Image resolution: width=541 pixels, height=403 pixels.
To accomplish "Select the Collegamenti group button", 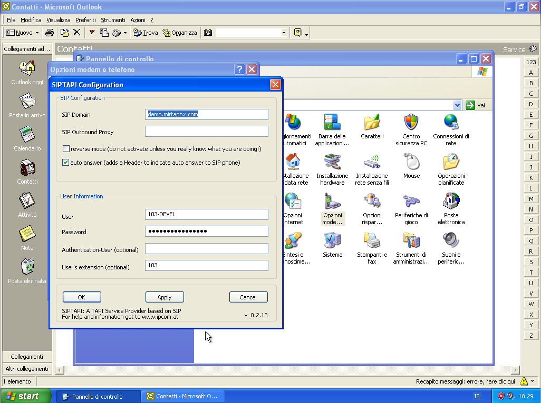I will tap(27, 357).
